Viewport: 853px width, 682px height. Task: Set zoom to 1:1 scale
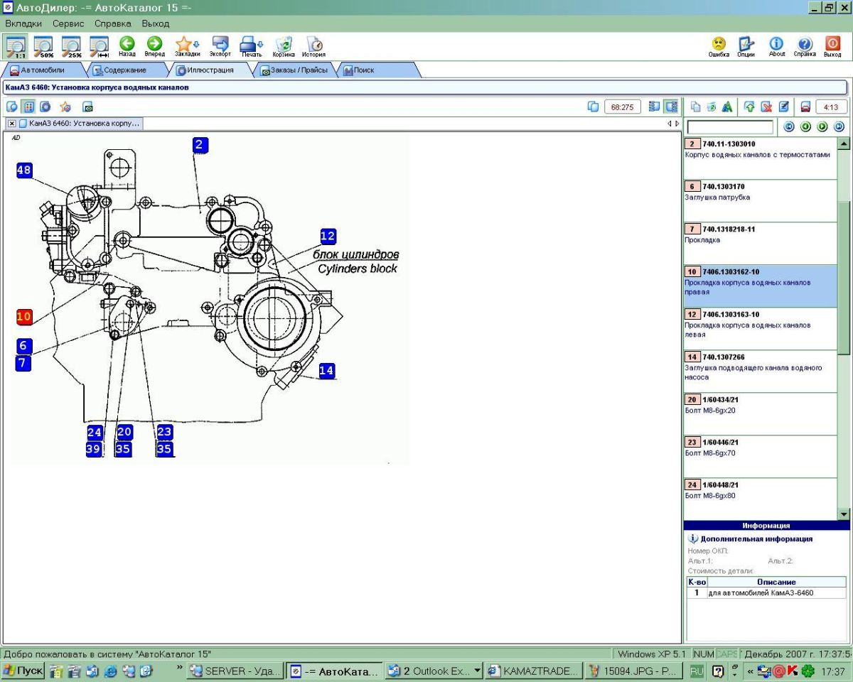click(16, 46)
